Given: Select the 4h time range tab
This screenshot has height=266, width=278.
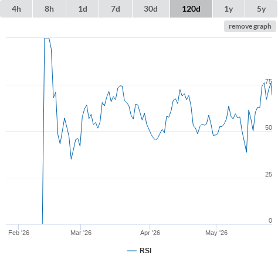Looking at the screenshot, I should click(16, 9).
